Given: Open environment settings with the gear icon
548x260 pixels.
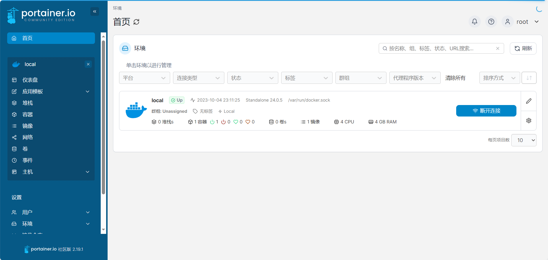Looking at the screenshot, I should coord(528,120).
